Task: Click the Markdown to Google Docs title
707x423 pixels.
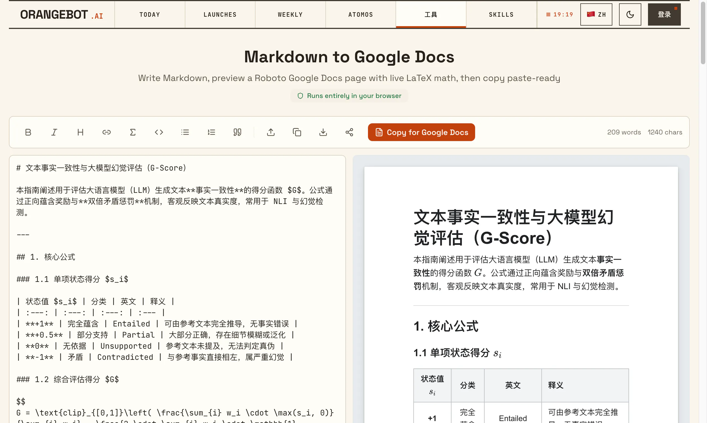Action: click(349, 56)
